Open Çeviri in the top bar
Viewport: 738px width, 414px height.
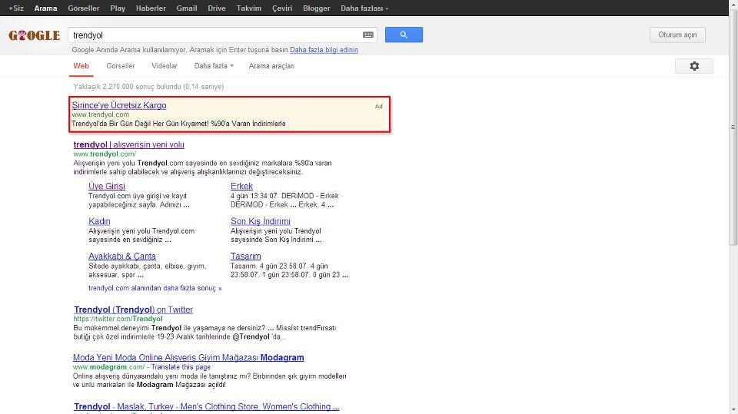click(282, 8)
